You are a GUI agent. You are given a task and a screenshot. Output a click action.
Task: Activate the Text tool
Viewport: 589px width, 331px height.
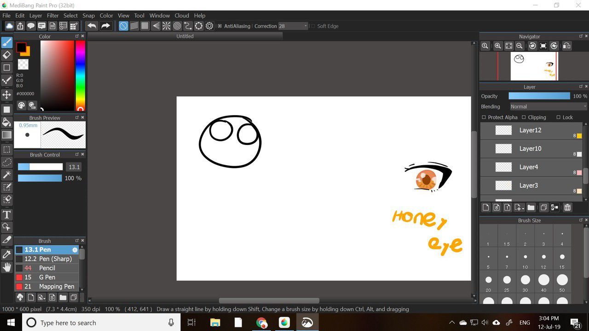click(x=7, y=215)
